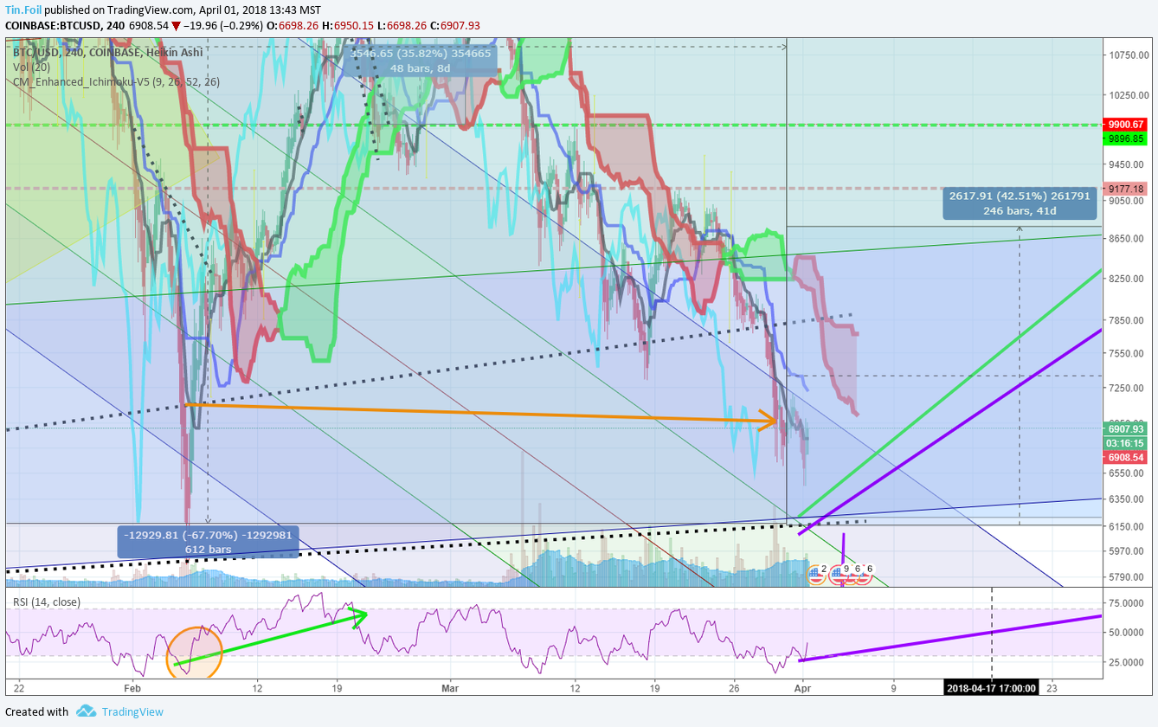Select the Vol (20) indicator legend
Viewport: 1158px width, 727px height.
point(31,67)
